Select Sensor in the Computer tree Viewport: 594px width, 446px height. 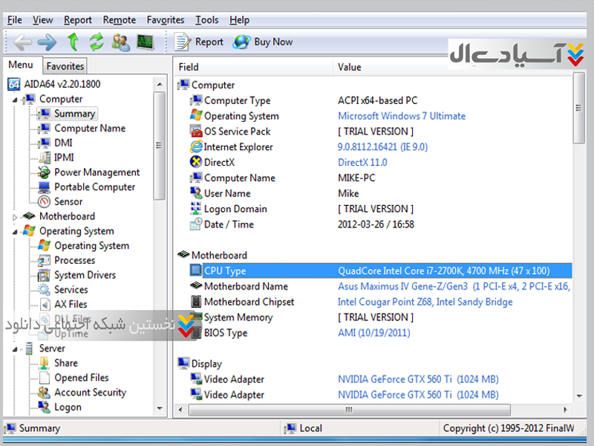pos(68,201)
